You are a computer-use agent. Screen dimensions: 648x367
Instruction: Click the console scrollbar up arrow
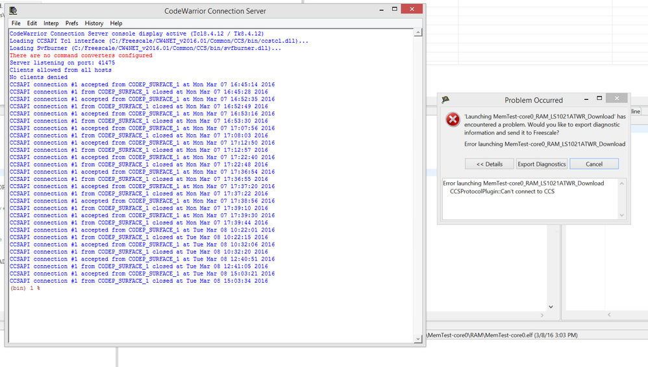(x=417, y=32)
